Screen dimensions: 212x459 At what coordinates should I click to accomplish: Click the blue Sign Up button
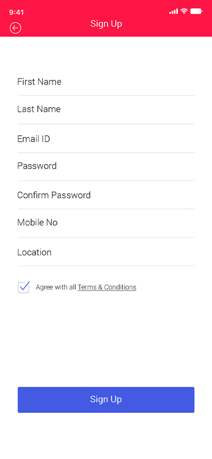point(106,400)
